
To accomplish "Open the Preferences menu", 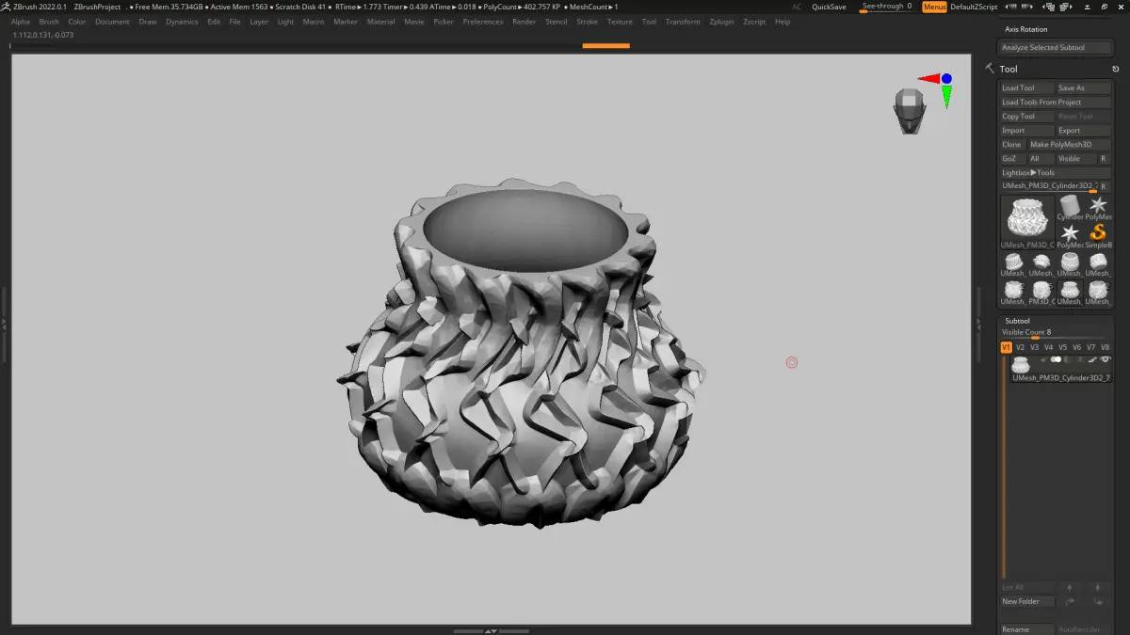I will (483, 22).
